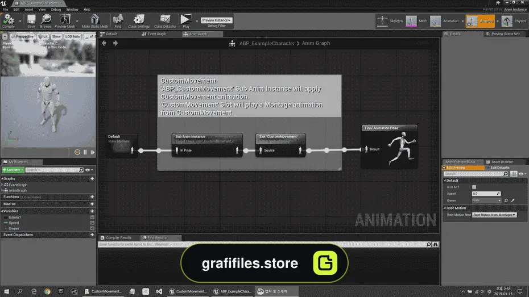This screenshot has height=297, width=529.
Task: Pause the viewport preview playback
Action: tap(85, 152)
